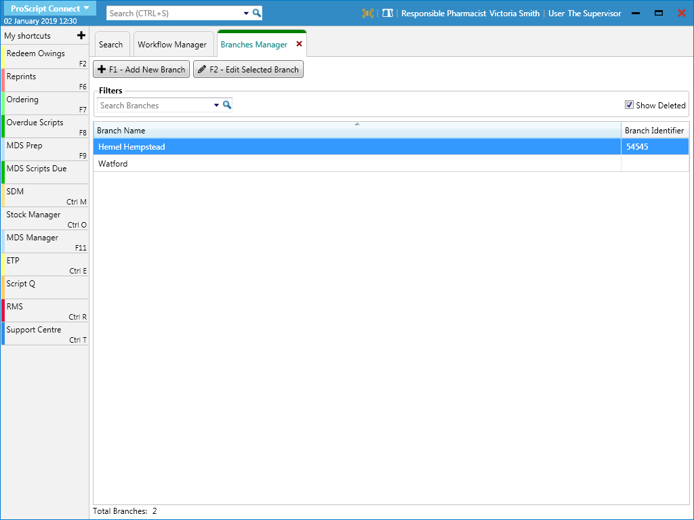Viewport: 694px width, 520px height.
Task: Open Reprints shortcut
Action: 45,80
